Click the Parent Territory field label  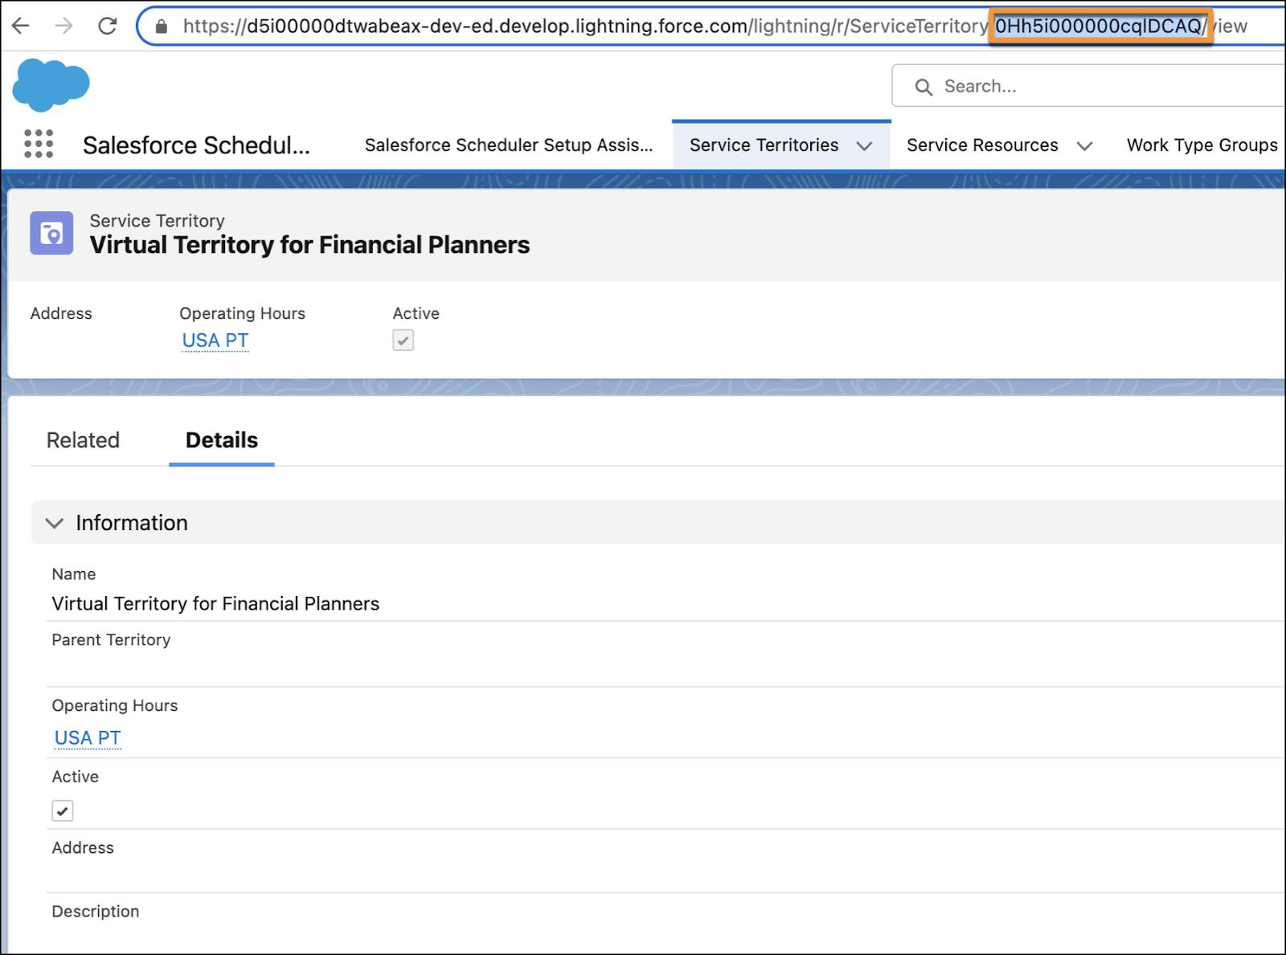pos(111,640)
